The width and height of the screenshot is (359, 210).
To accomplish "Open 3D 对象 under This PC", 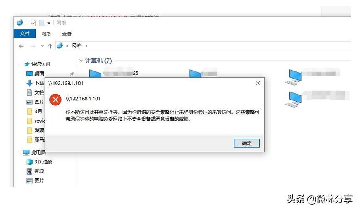I will coord(43,162).
